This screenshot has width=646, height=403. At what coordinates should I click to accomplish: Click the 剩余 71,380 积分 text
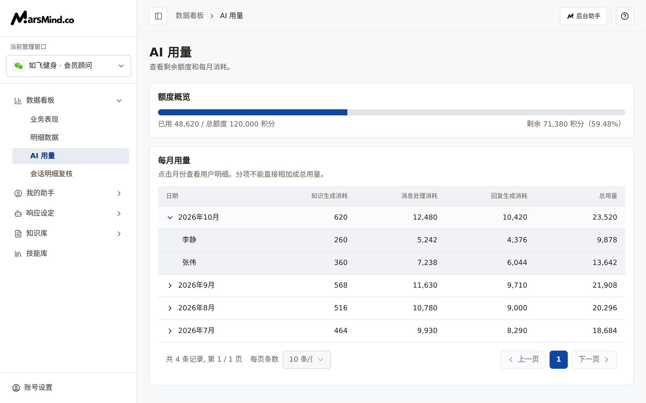pyautogui.click(x=556, y=124)
